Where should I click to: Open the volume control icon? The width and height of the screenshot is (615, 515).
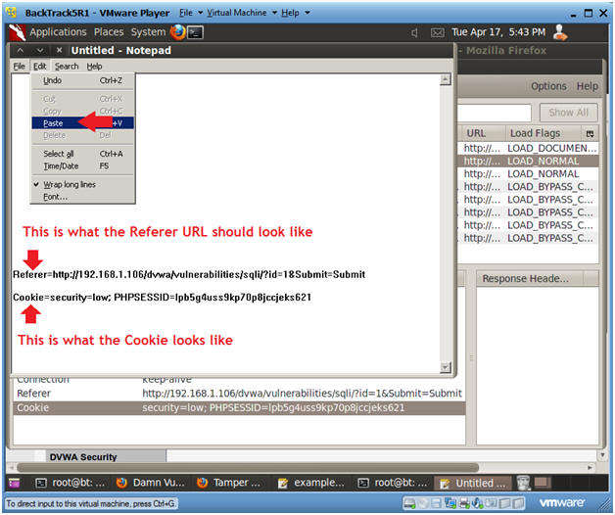414,33
